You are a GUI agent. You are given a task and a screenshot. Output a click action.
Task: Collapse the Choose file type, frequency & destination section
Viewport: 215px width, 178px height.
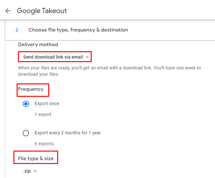click(x=78, y=30)
